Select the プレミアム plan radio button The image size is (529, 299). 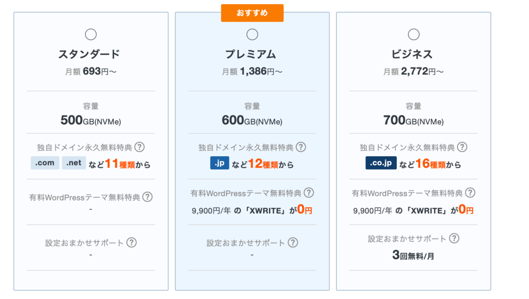[x=252, y=35]
